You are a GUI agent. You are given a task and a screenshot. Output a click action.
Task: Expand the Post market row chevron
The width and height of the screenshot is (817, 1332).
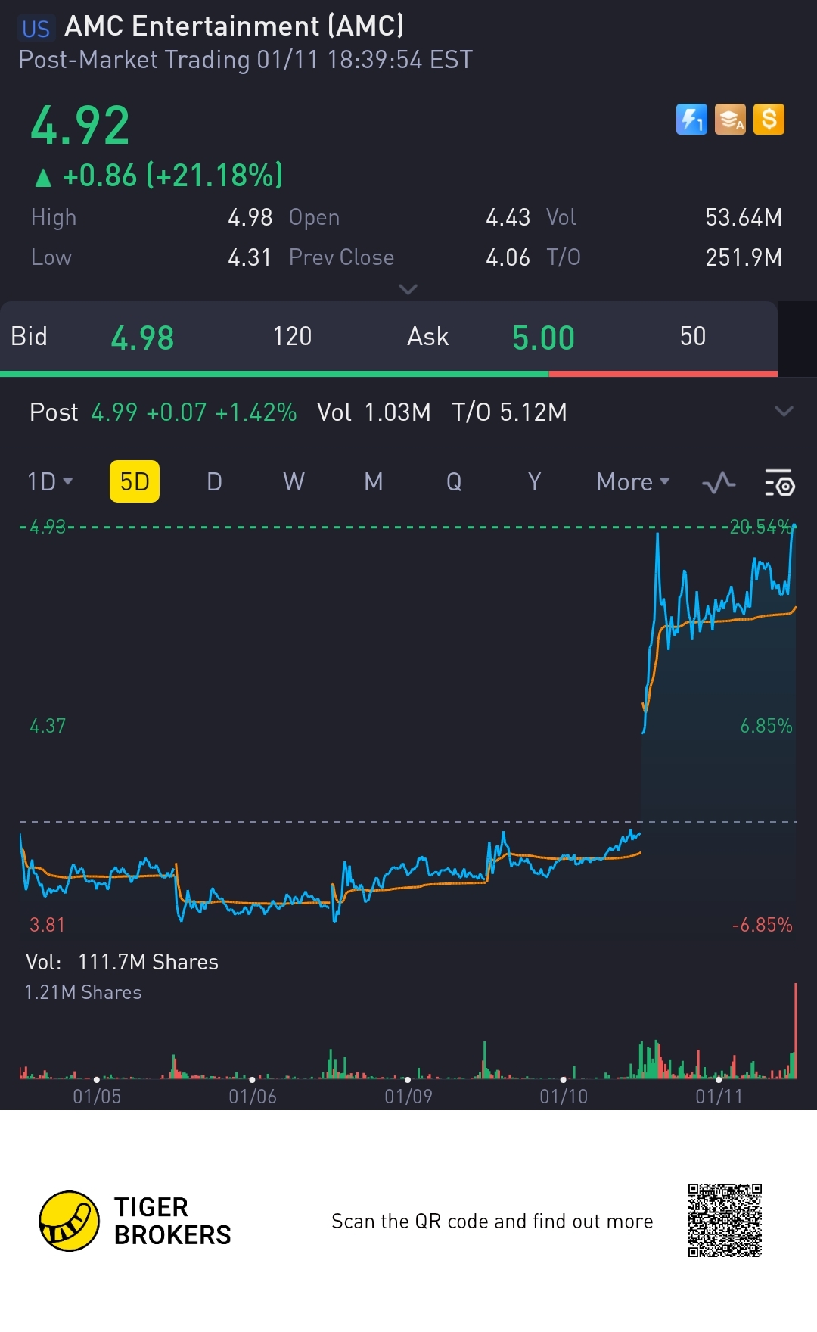click(784, 412)
